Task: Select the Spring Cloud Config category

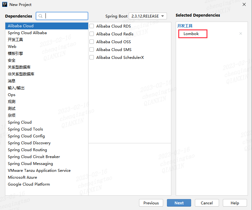Action: pos(47,136)
